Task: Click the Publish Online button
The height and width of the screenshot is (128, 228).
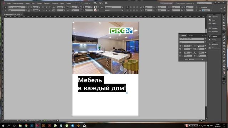Action: (x=167, y=3)
